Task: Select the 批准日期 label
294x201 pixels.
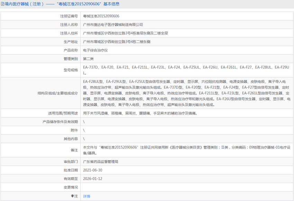Action: click(71, 170)
